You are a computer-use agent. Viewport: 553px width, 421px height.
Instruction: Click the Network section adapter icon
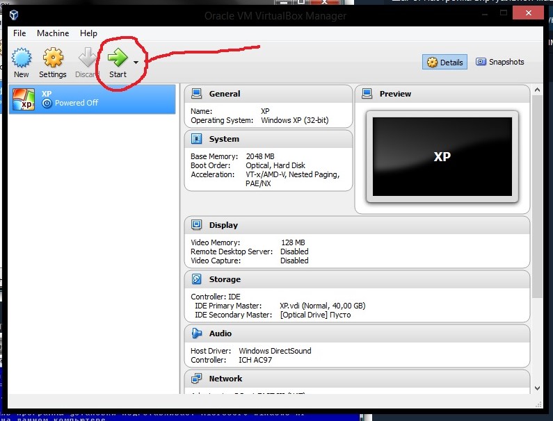[x=196, y=379]
